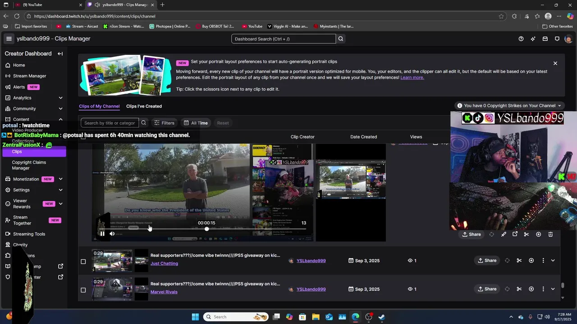Open Stream Manager in the sidebar
577x324 pixels.
(29, 76)
